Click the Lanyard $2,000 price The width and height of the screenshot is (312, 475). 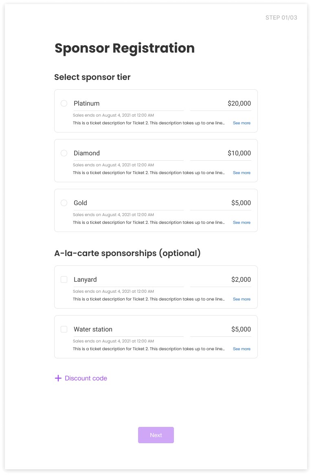241,280
